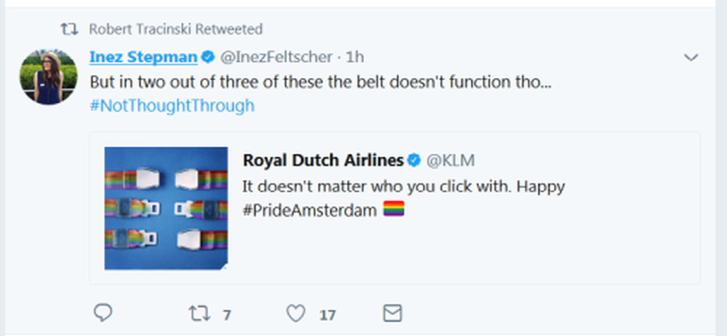Image resolution: width=727 pixels, height=336 pixels.
Task: Send the tweet via Direct Message envelope icon
Action: click(393, 313)
